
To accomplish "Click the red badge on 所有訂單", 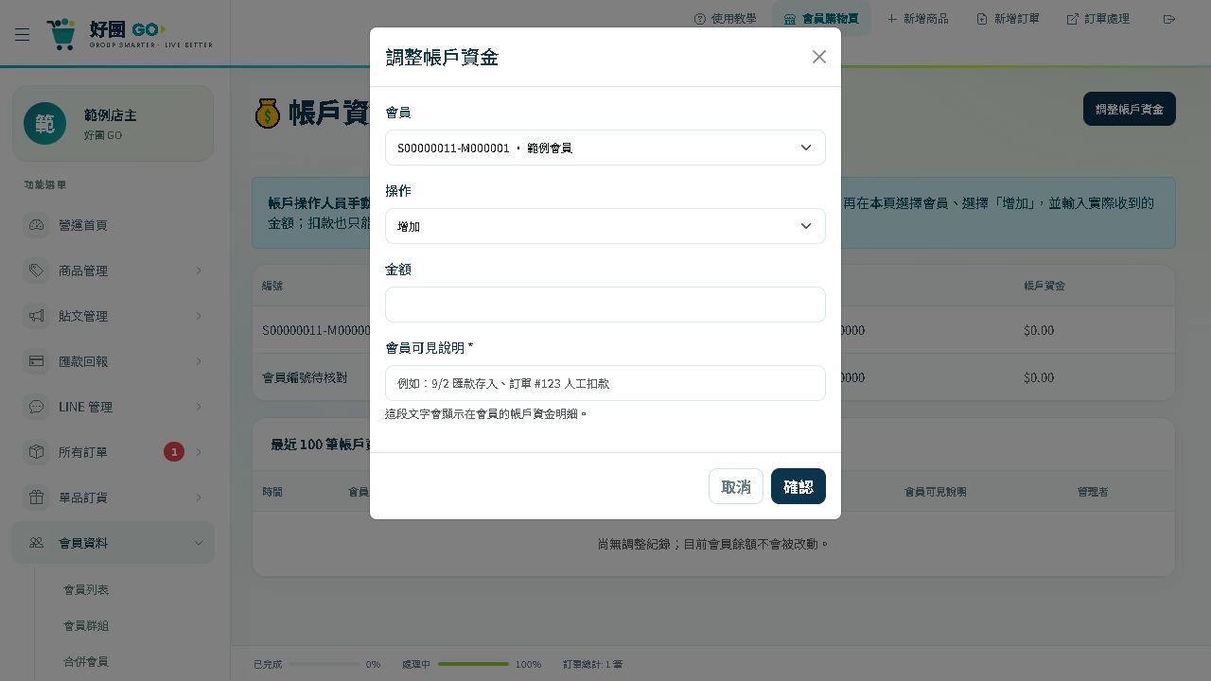I will coord(174,452).
